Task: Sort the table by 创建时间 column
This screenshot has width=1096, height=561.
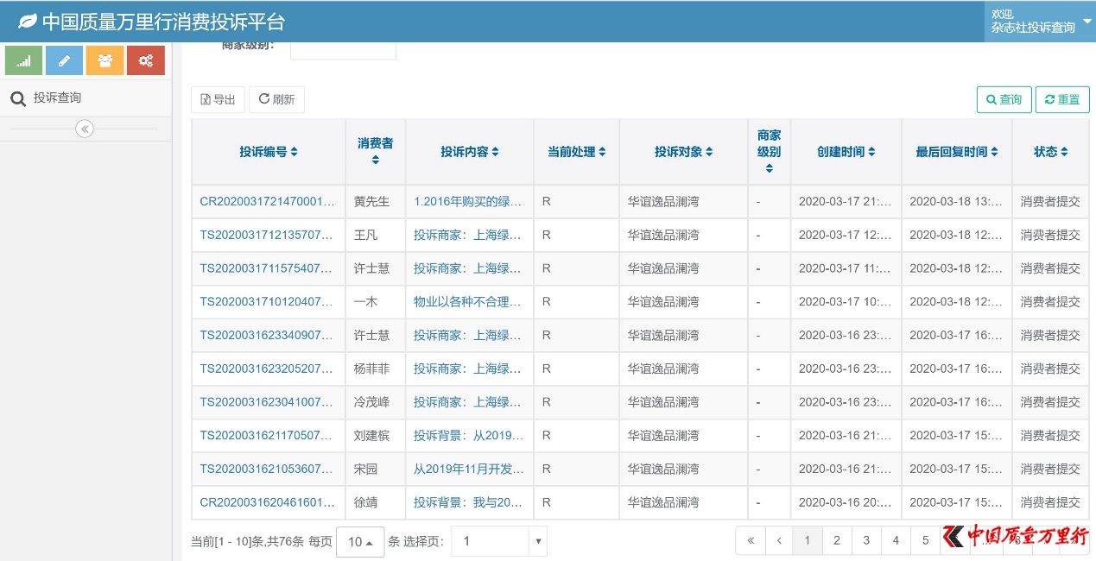Action: point(846,152)
